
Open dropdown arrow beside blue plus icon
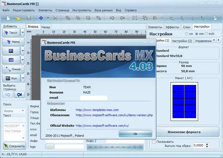pyautogui.click(x=48, y=18)
